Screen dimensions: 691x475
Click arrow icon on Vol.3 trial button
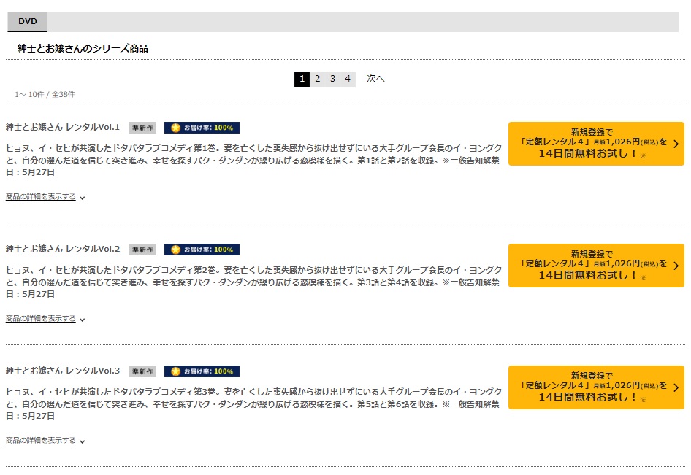(676, 388)
